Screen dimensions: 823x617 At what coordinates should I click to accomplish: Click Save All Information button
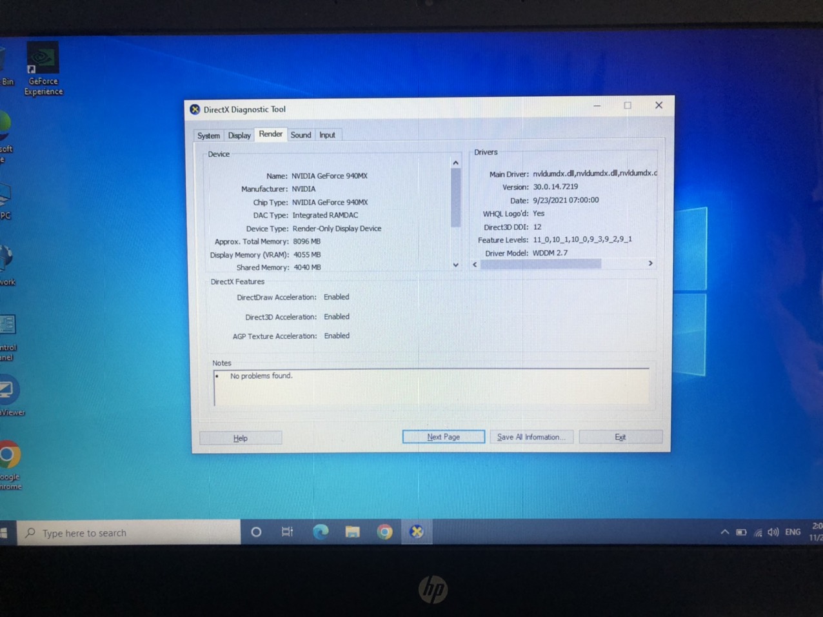click(531, 437)
